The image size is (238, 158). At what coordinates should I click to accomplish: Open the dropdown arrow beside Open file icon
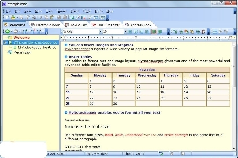point(17,18)
